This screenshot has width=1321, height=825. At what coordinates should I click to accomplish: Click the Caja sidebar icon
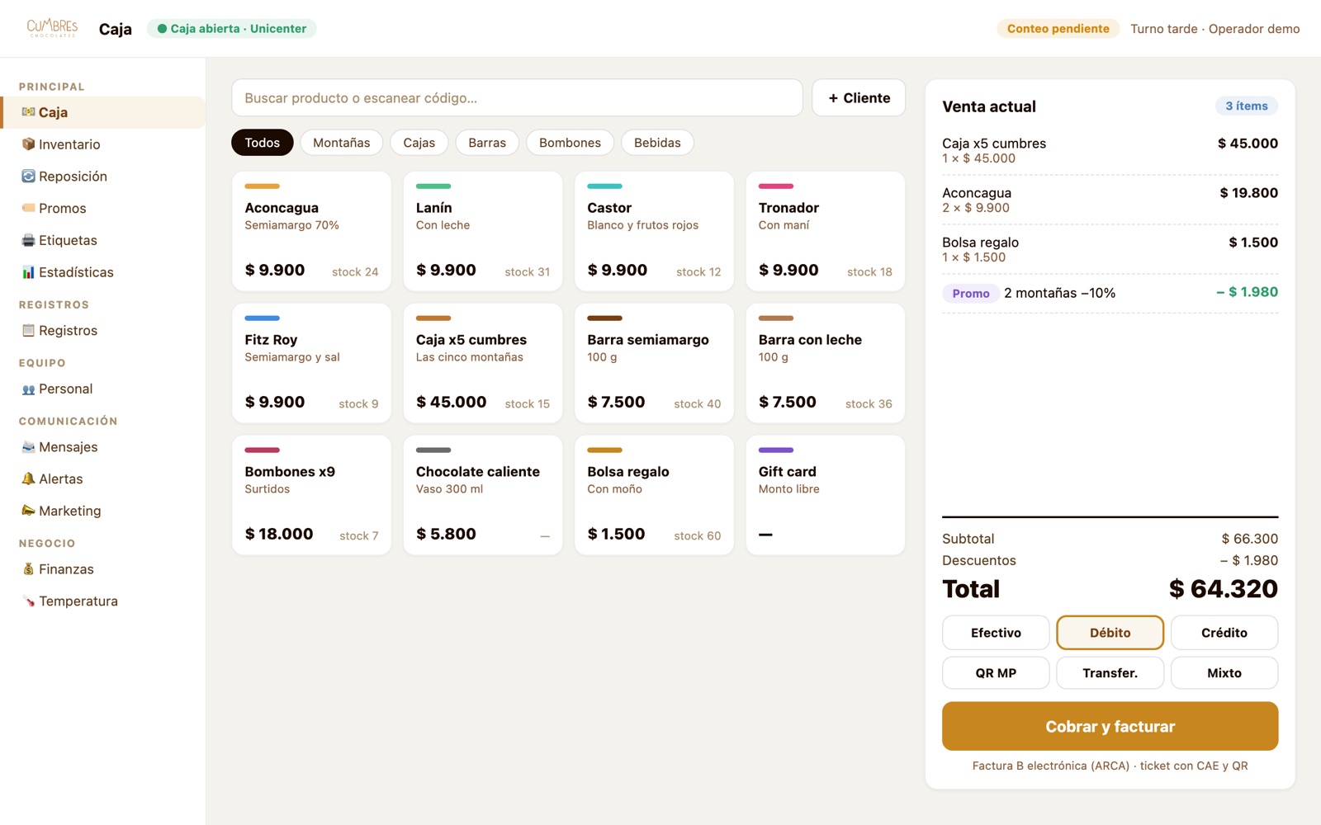28,112
